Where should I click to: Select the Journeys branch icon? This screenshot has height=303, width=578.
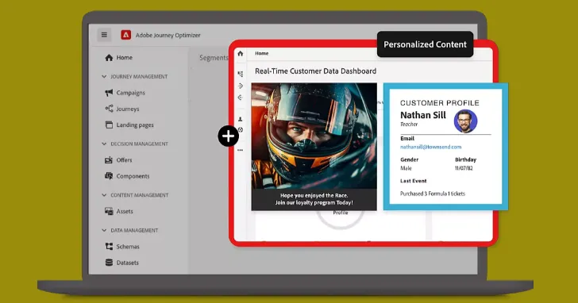pyautogui.click(x=109, y=109)
